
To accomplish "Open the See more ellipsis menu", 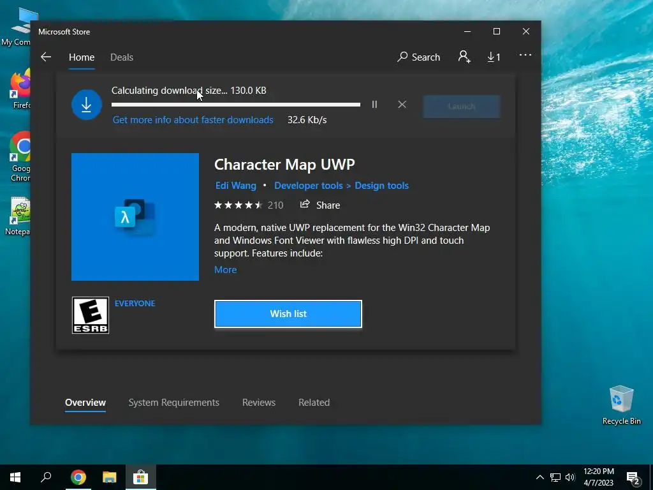I will point(525,55).
